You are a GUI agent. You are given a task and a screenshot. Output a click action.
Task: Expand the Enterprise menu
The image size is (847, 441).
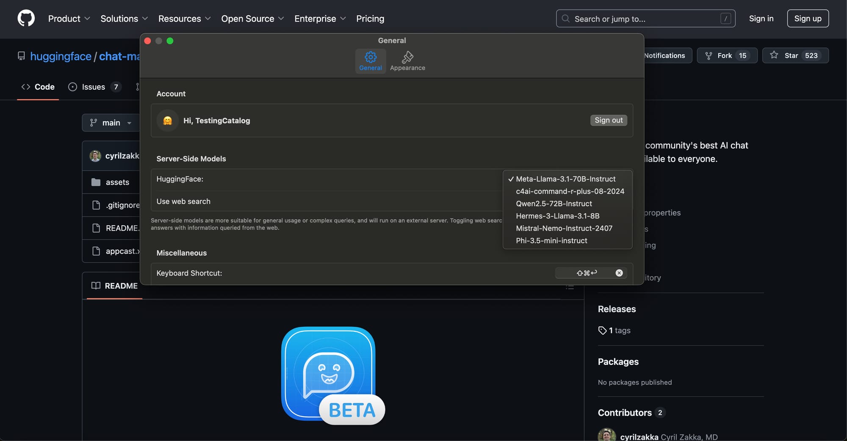(320, 19)
